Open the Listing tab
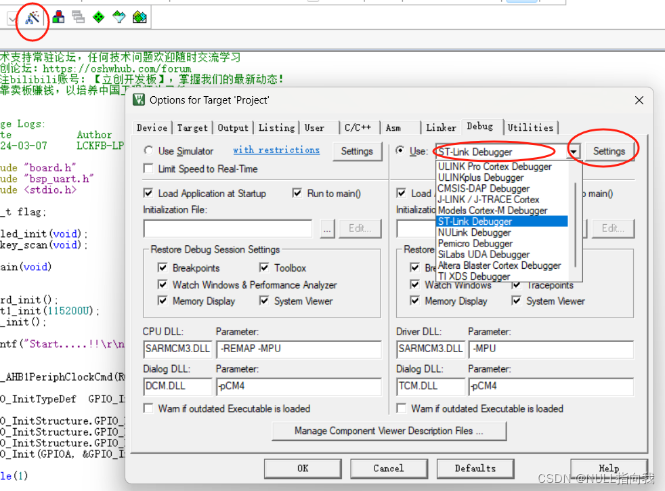 (x=276, y=127)
